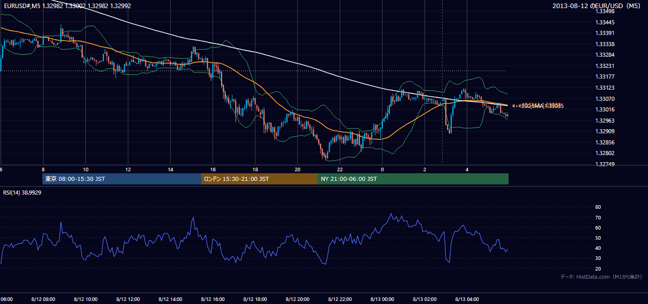
Task: Click the 8/13 00:00 time label
Action: 382,299
